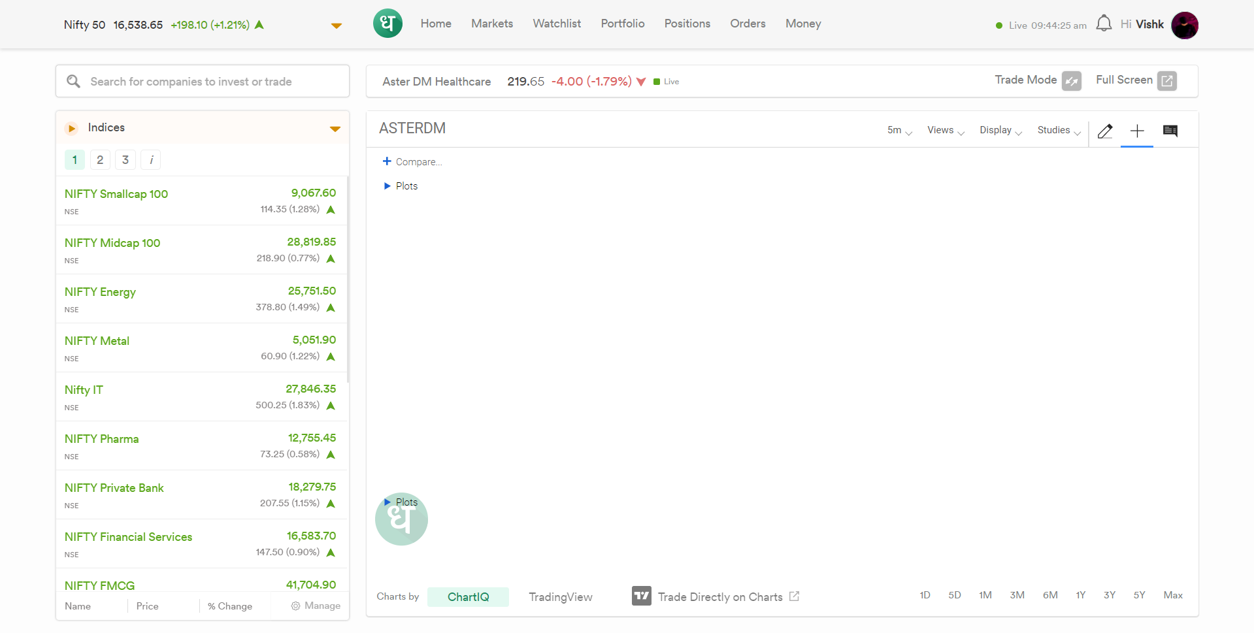Open external link icon after Trade Directly on Charts

794,596
